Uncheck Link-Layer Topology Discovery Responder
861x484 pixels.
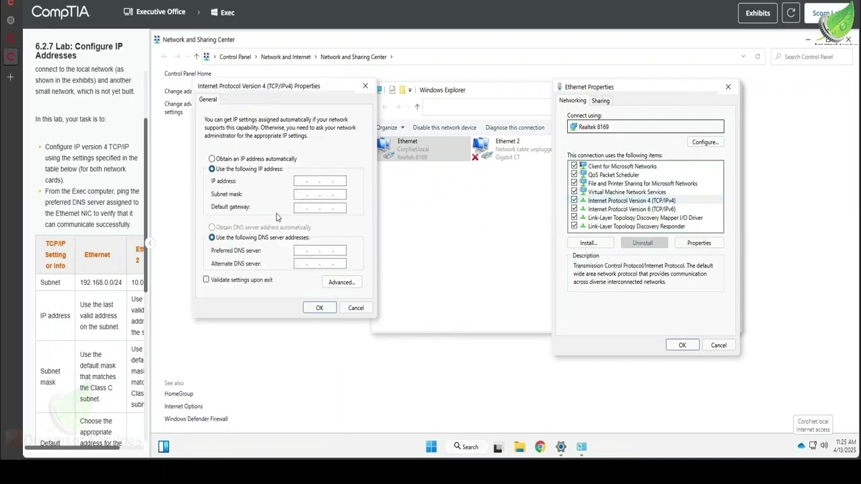pyautogui.click(x=574, y=226)
